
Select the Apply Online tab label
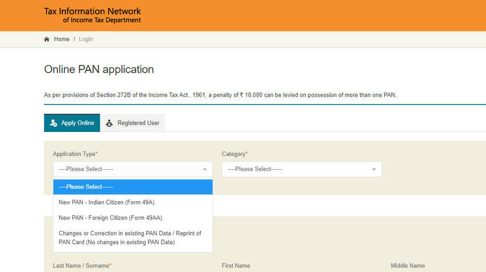[77, 123]
